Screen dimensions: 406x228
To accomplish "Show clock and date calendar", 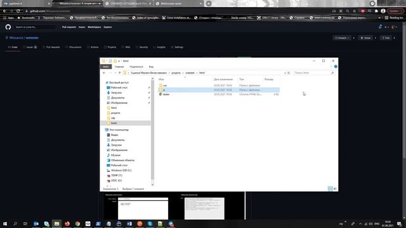I will pyautogui.click(x=388, y=224).
